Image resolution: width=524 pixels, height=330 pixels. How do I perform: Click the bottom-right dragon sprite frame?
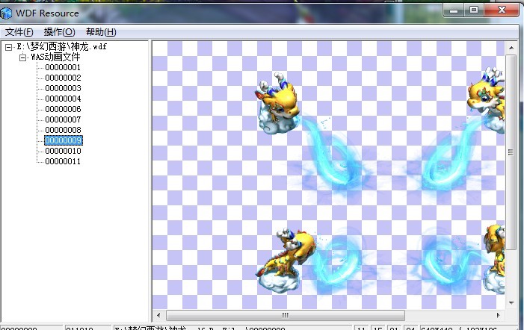coord(494,259)
